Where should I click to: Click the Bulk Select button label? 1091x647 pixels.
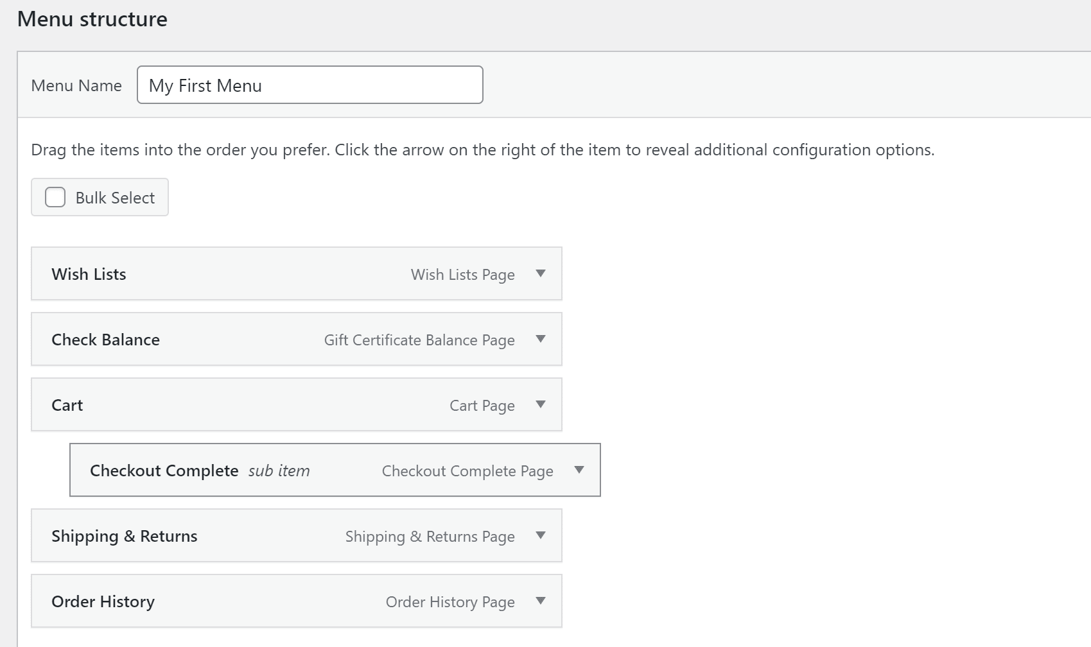114,197
